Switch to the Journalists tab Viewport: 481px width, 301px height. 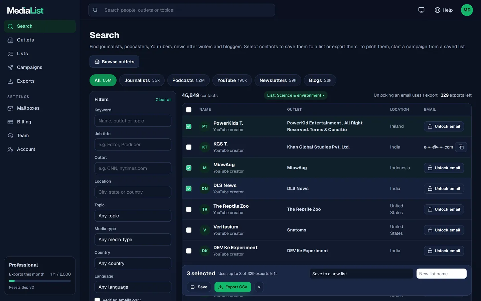142,80
